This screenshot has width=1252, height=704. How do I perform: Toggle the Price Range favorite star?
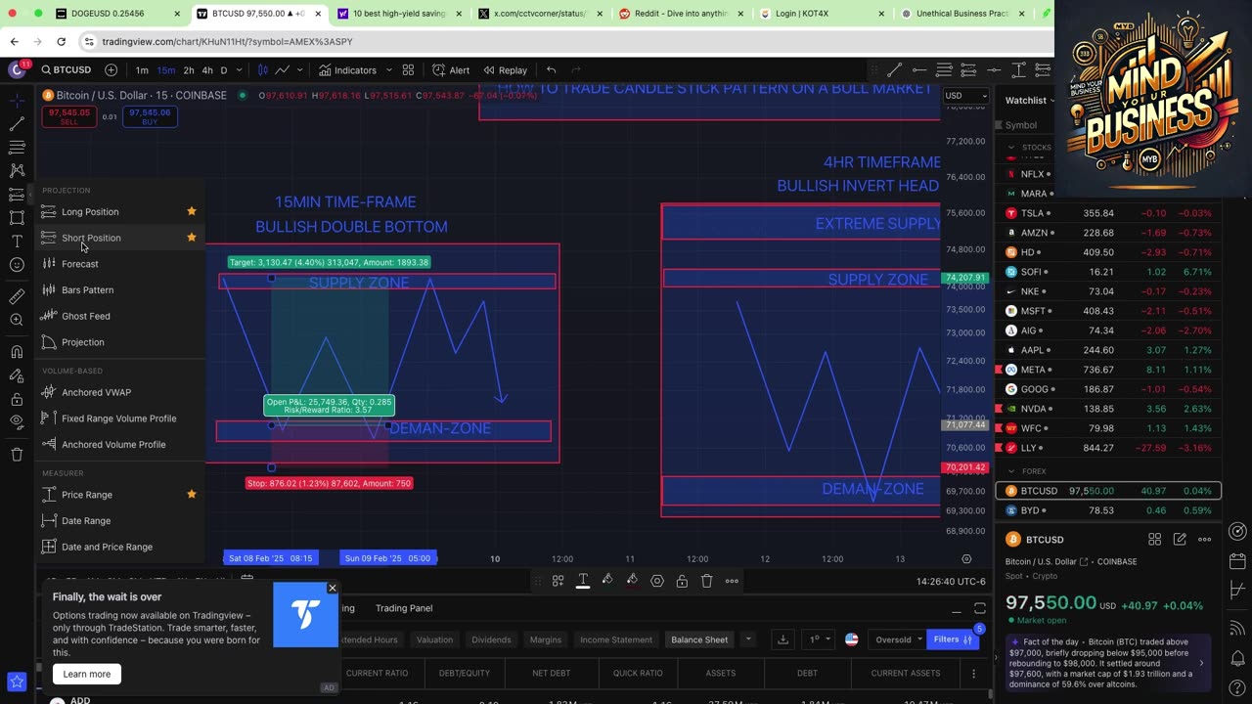pyautogui.click(x=192, y=495)
